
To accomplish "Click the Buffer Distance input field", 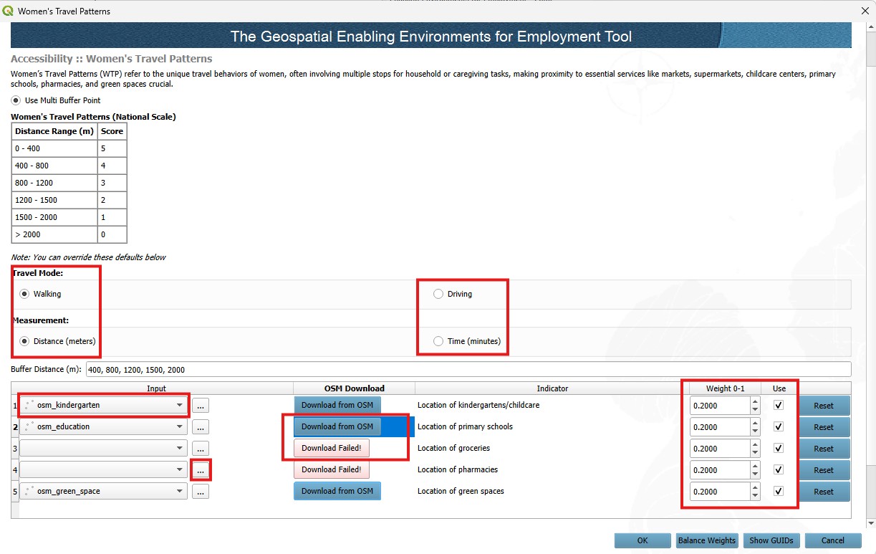I will click(468, 370).
